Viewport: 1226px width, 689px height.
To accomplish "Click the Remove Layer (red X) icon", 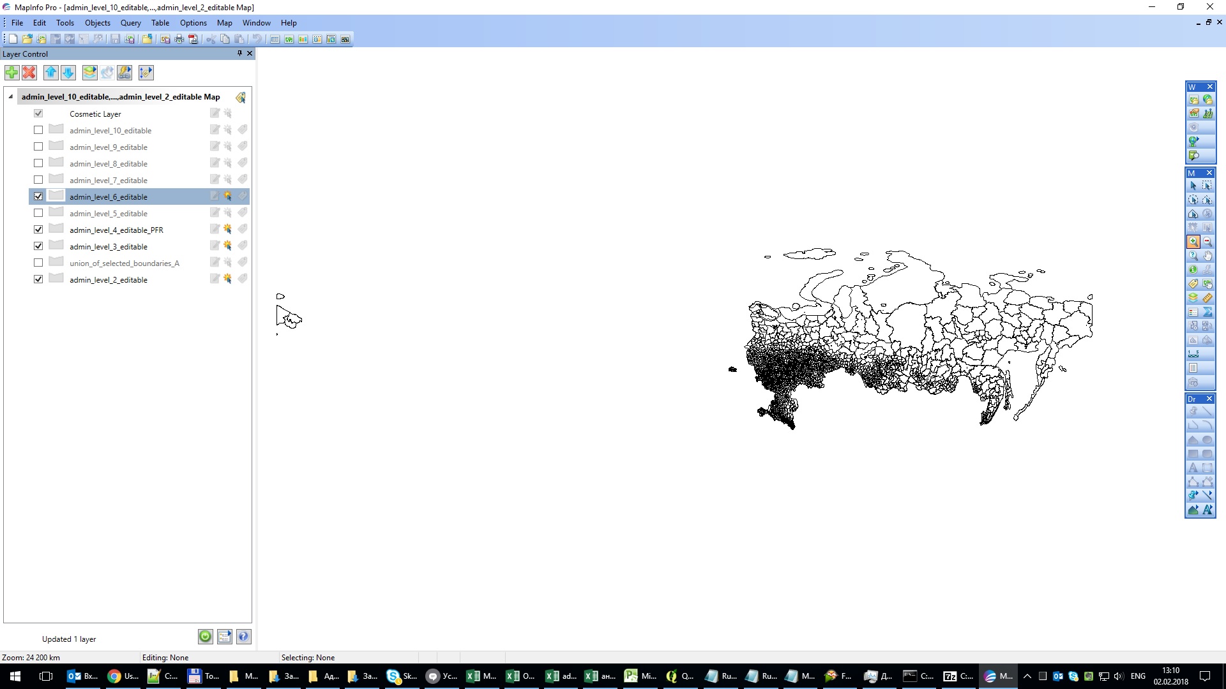I will tap(29, 73).
